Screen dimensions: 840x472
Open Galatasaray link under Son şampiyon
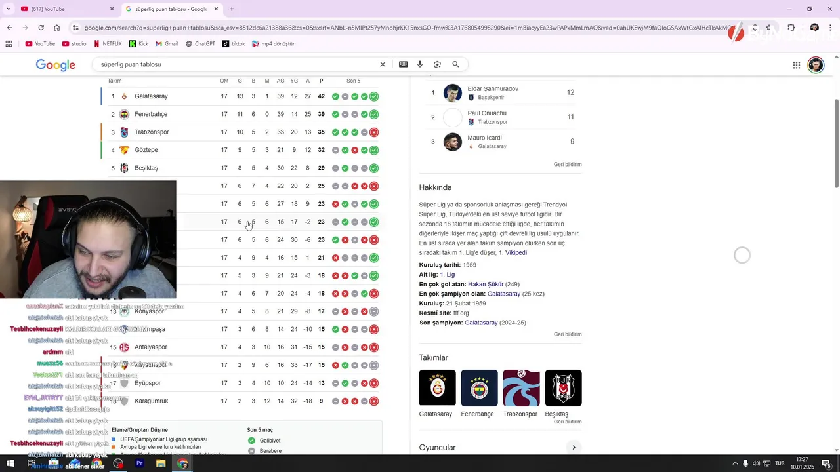click(x=481, y=323)
